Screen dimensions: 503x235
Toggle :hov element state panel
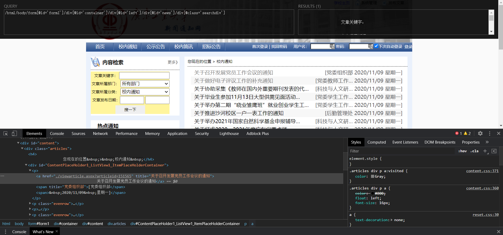[x=463, y=151]
